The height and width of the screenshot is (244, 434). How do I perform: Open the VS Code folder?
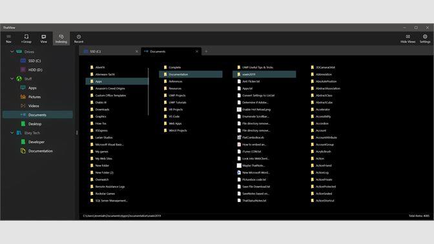[x=191, y=116]
